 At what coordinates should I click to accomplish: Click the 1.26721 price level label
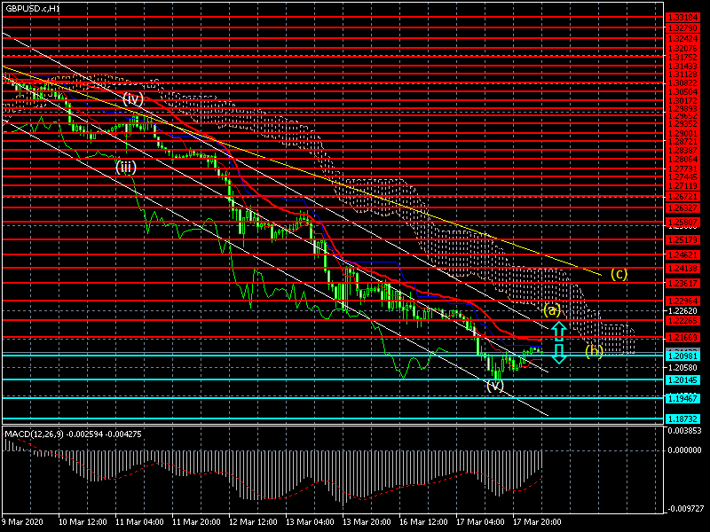[x=682, y=197]
